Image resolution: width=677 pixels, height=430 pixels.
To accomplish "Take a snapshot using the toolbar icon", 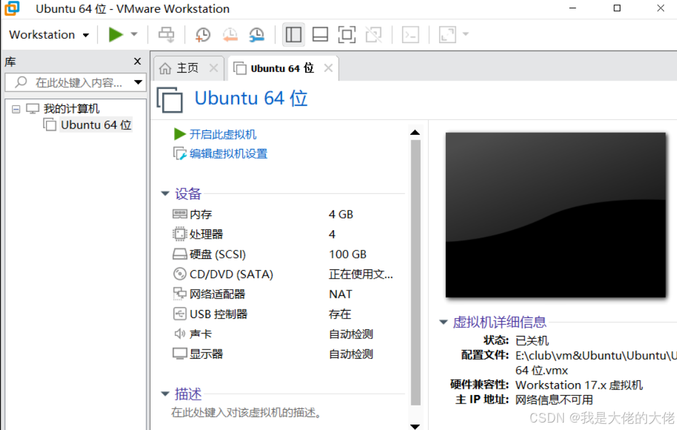I will (x=202, y=34).
